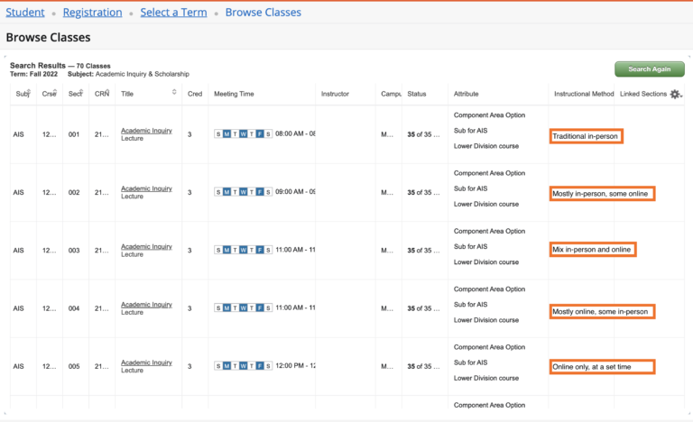Click section number 004 cell
The height and width of the screenshot is (422, 693).
[x=74, y=308]
